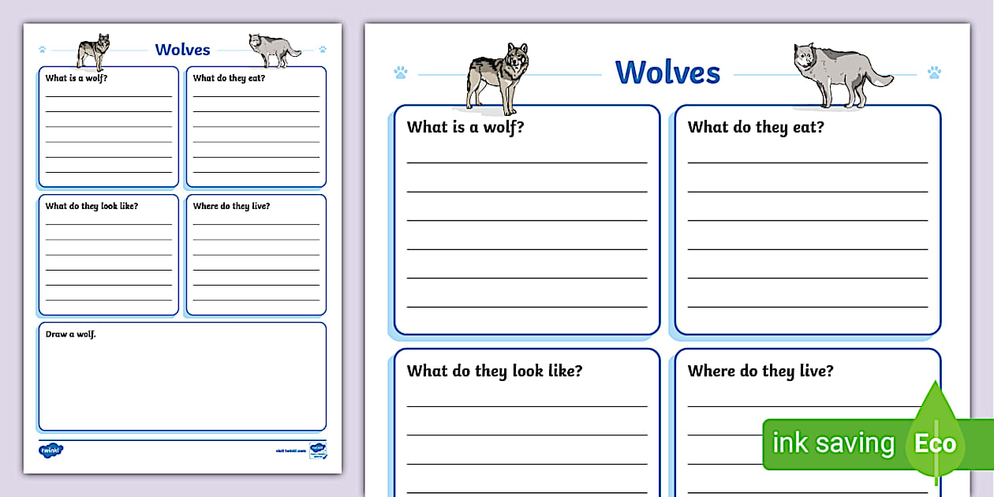Select the 'What do they look like?' heading
Image resolution: width=994 pixels, height=497 pixels.
click(x=495, y=371)
